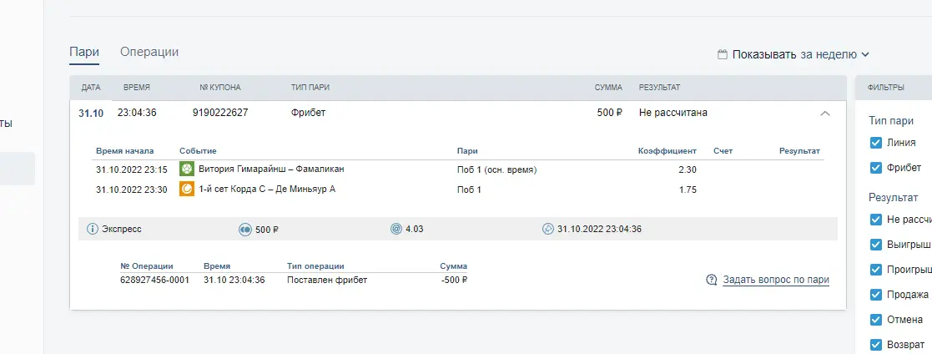
Task: Click operation number 628927456-0001
Action: tap(154, 280)
